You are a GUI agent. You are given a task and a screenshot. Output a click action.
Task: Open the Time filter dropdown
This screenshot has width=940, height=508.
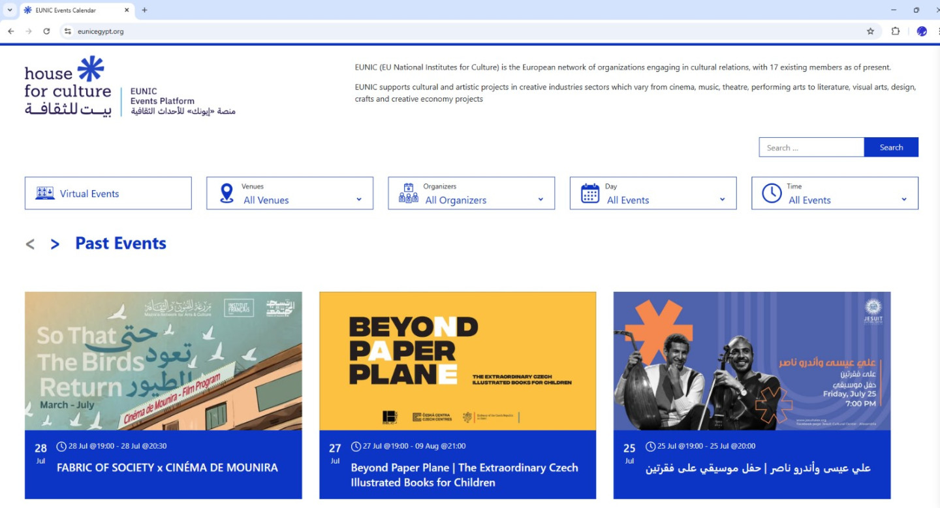pyautogui.click(x=834, y=193)
